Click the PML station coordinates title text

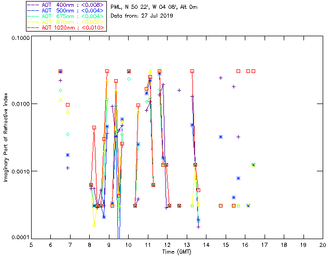154,7
